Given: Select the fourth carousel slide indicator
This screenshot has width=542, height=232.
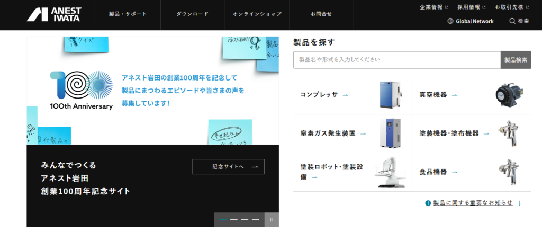Looking at the screenshot, I should pos(256,220).
